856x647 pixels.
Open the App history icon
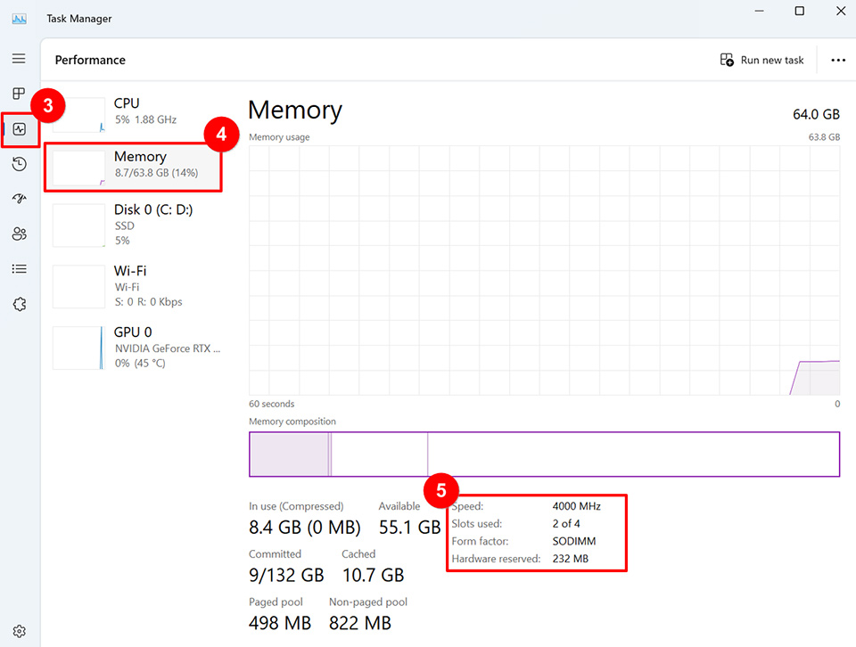click(19, 164)
